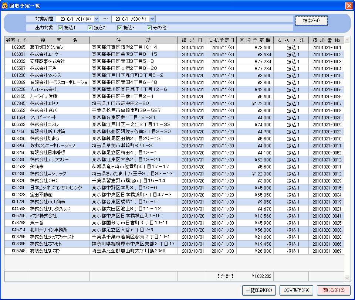Screen dimensions: 355x300
Task: Click the 回収予定額 column header
Action: tap(255, 40)
